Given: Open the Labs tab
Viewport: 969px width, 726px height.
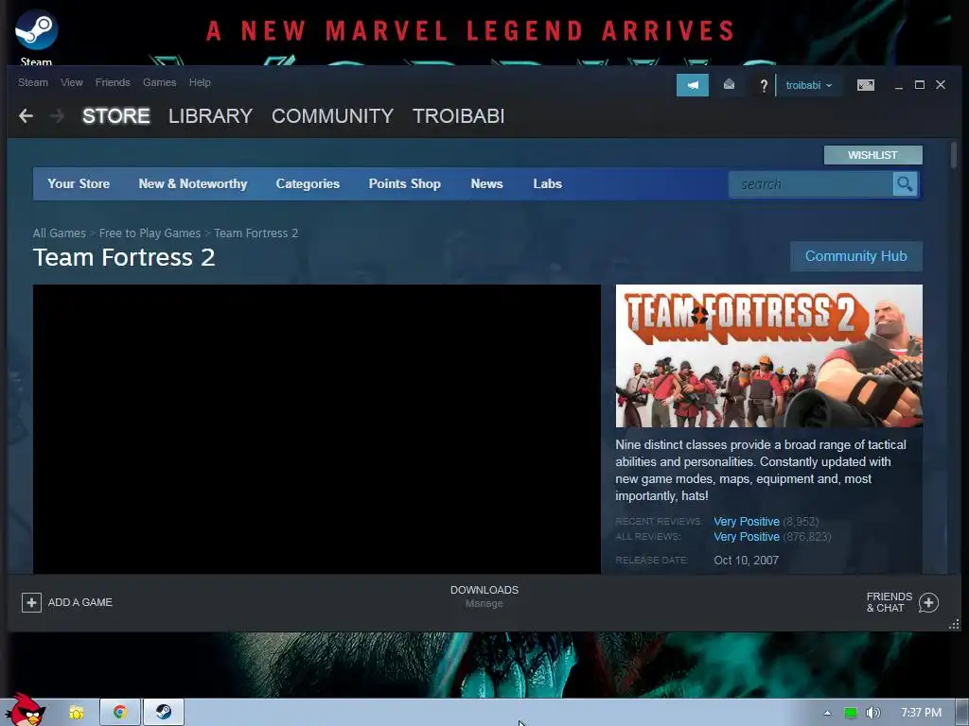Looking at the screenshot, I should [548, 184].
